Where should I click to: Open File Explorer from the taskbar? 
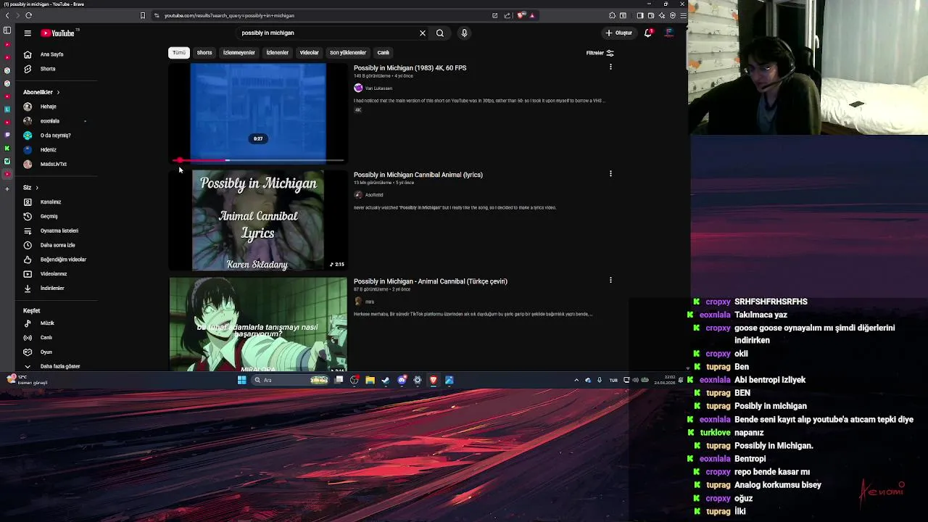click(370, 380)
